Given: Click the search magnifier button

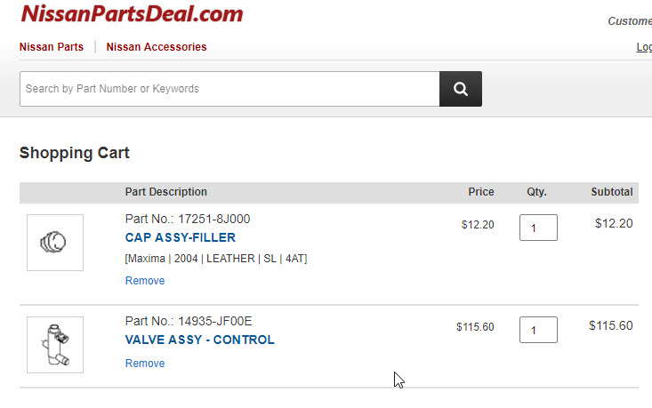Looking at the screenshot, I should [x=460, y=89].
